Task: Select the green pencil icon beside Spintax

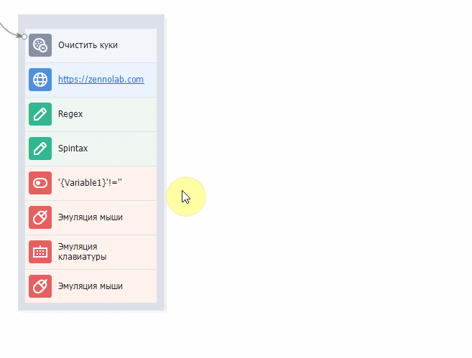Action: (40, 149)
